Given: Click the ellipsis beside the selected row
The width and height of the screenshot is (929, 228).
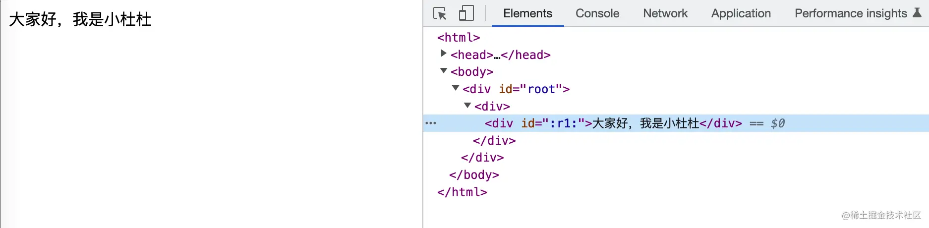Looking at the screenshot, I should click(x=431, y=123).
